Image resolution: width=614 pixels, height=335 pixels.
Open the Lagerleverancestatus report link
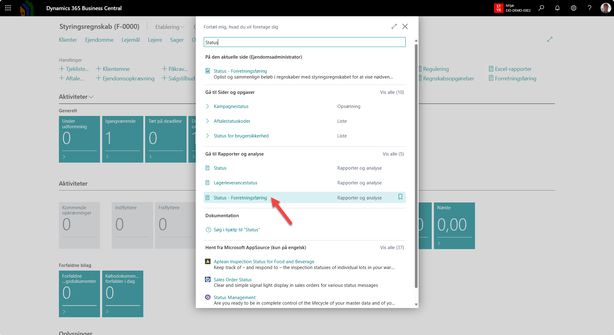coord(235,183)
